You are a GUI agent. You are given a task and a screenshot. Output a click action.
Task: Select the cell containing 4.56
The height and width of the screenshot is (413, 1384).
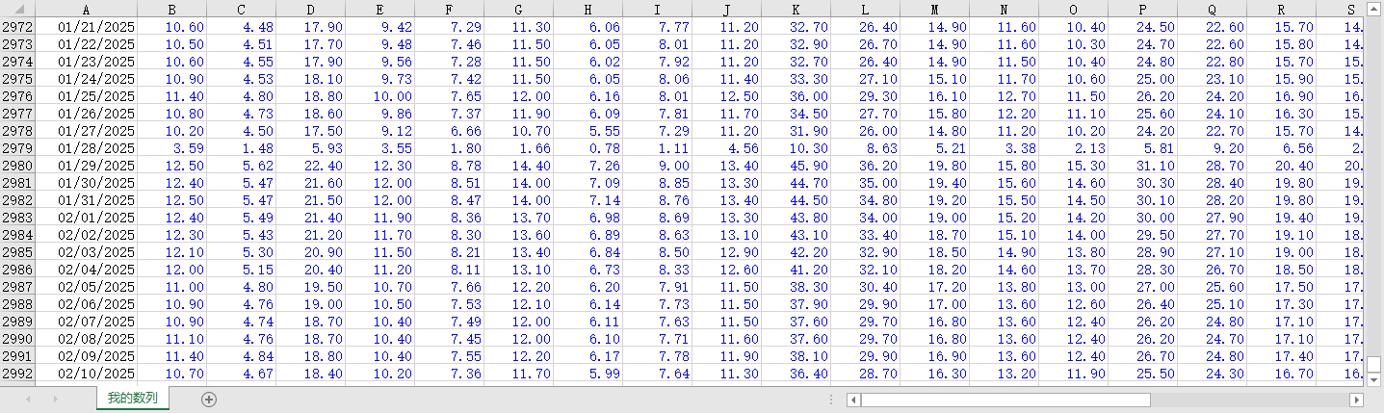(726, 148)
